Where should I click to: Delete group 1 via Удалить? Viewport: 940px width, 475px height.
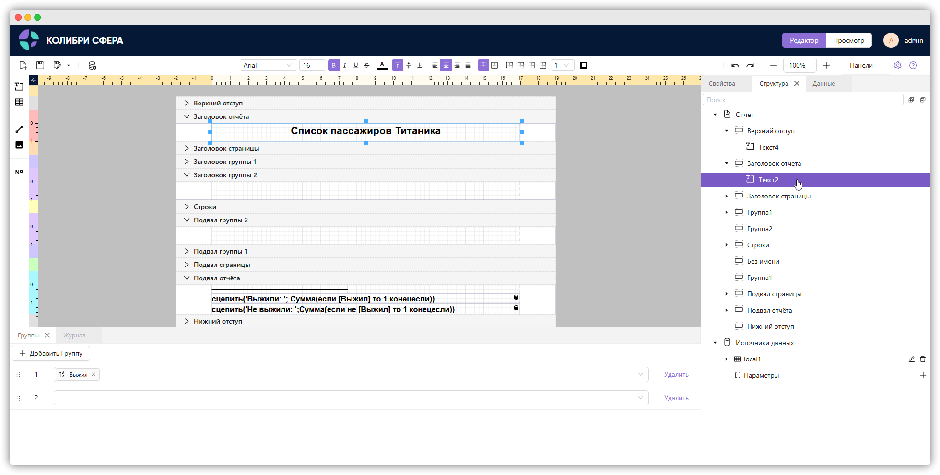676,374
